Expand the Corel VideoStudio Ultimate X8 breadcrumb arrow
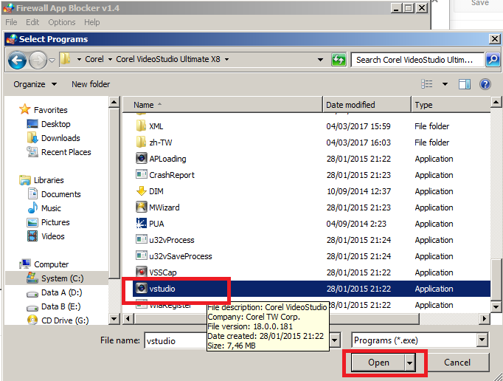 227,59
